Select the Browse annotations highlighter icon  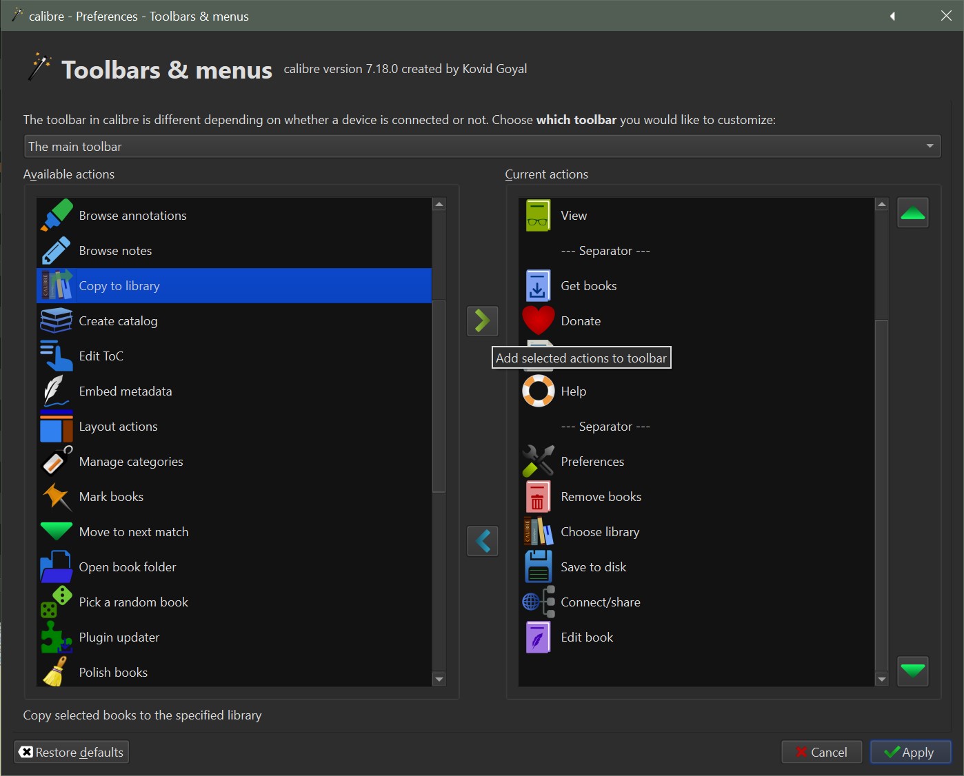(56, 215)
